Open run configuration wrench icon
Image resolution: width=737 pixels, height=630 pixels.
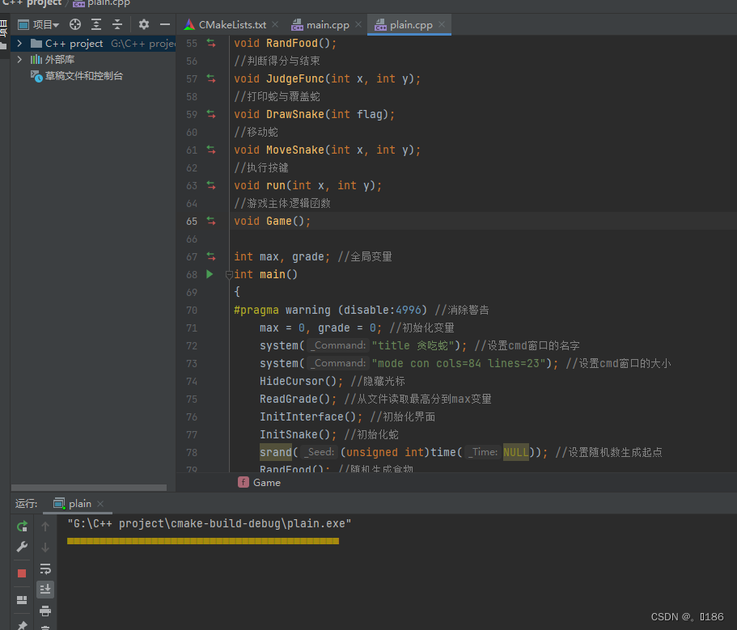pyautogui.click(x=22, y=548)
